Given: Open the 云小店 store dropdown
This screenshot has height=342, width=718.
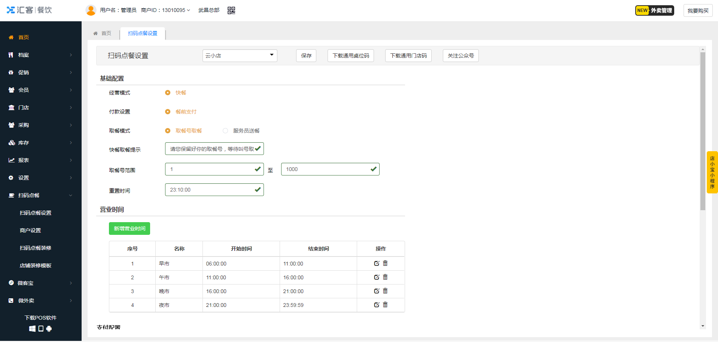Looking at the screenshot, I should click(240, 55).
